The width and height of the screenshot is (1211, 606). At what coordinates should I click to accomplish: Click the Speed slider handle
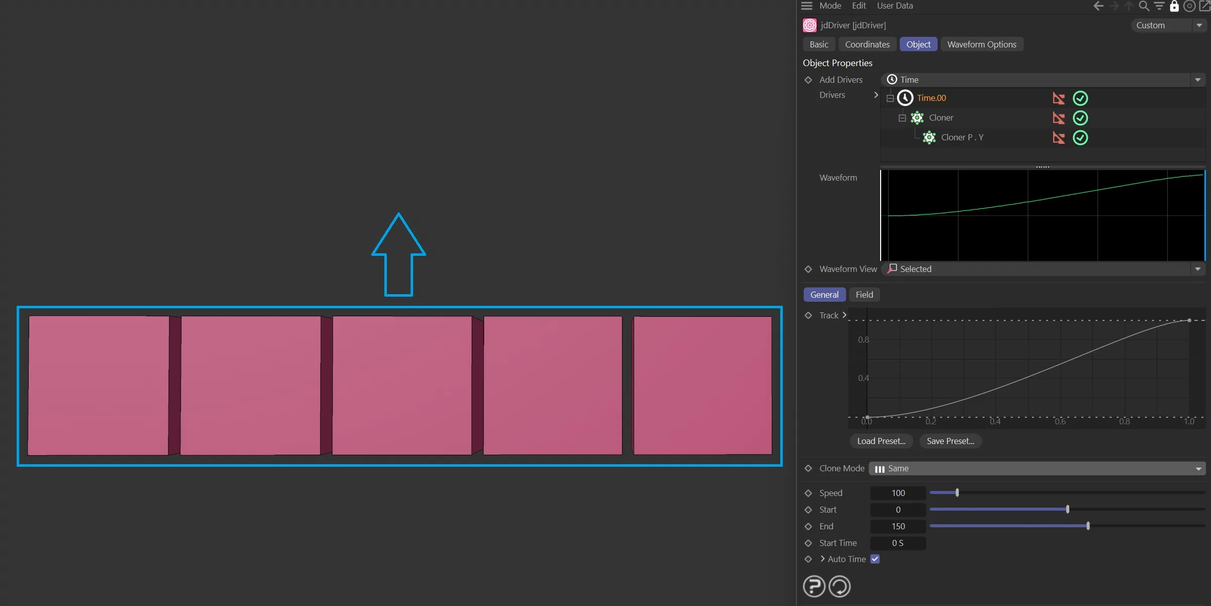click(957, 492)
